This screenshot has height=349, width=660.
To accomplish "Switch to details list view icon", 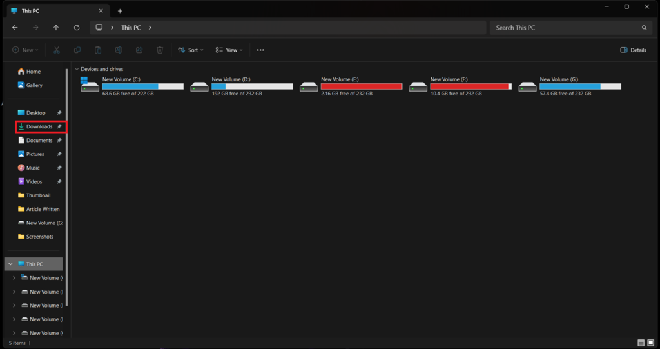I will click(641, 343).
